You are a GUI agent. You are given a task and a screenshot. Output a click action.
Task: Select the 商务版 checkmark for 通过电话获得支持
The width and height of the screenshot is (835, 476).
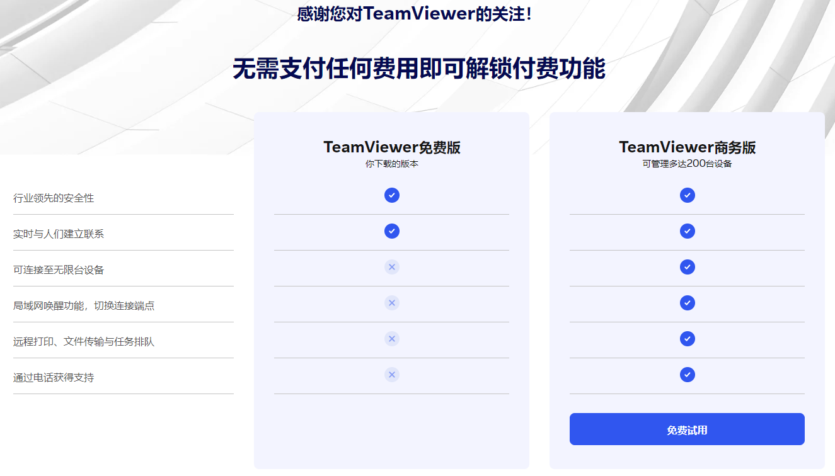pyautogui.click(x=687, y=374)
